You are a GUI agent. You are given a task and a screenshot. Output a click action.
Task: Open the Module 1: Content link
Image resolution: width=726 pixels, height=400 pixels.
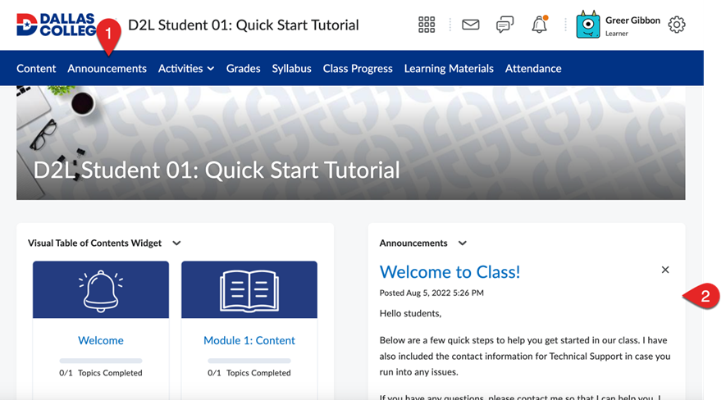pos(249,340)
